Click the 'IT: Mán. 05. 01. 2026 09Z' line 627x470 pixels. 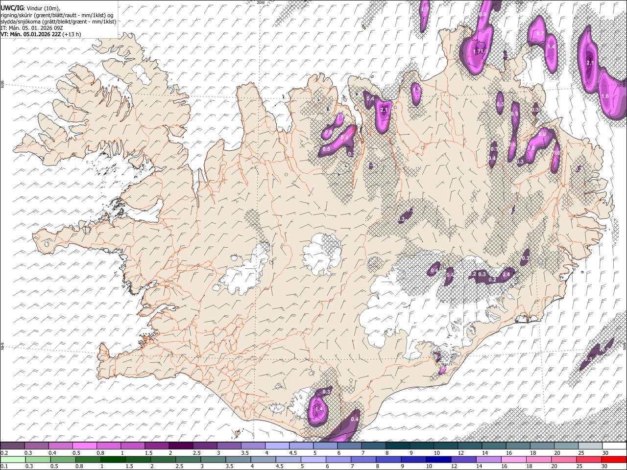tap(32, 28)
